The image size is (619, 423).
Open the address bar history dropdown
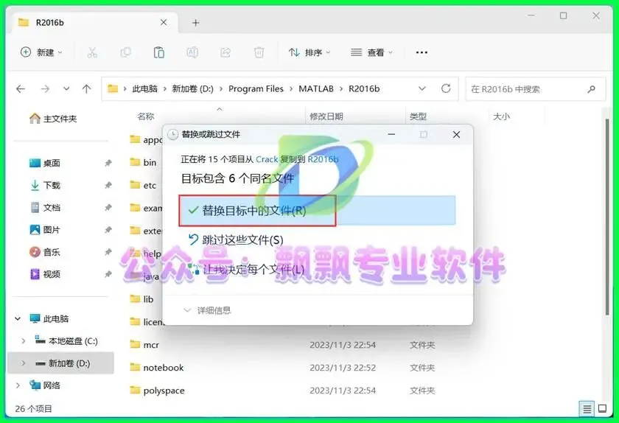[422, 88]
